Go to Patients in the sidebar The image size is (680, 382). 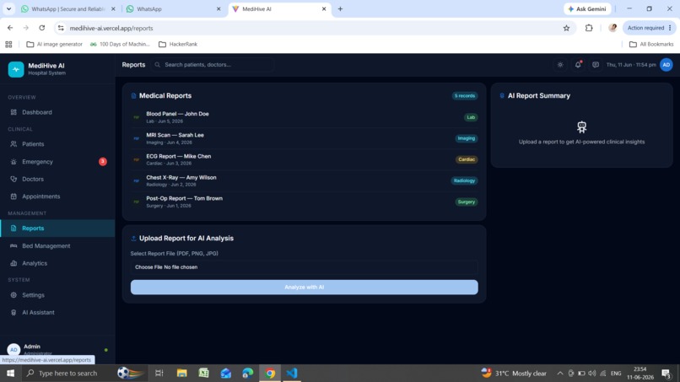point(57,144)
